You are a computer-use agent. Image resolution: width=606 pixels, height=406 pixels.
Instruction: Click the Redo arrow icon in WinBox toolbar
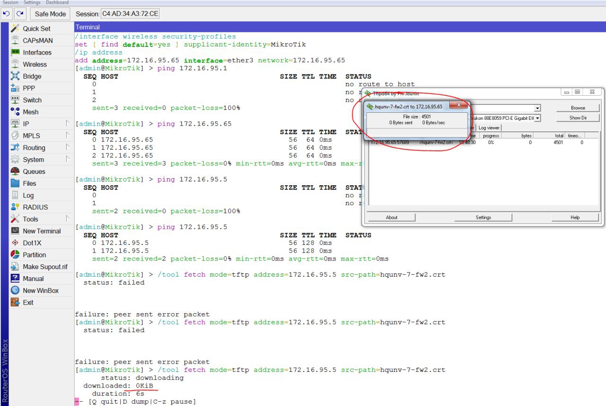(x=19, y=14)
